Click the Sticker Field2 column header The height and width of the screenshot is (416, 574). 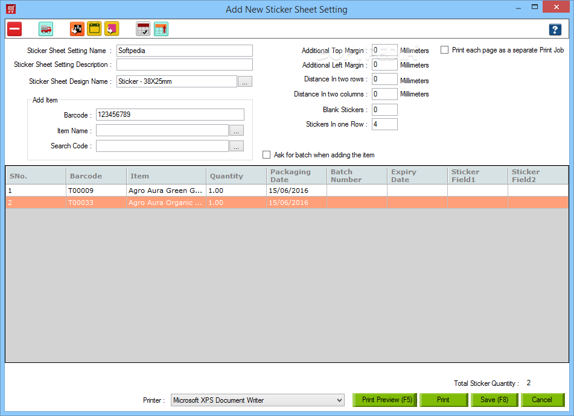tap(538, 176)
